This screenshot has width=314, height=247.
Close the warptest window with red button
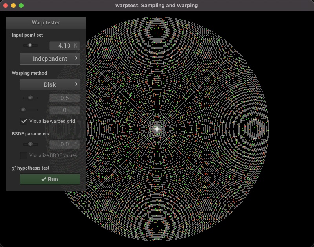pos(5,6)
